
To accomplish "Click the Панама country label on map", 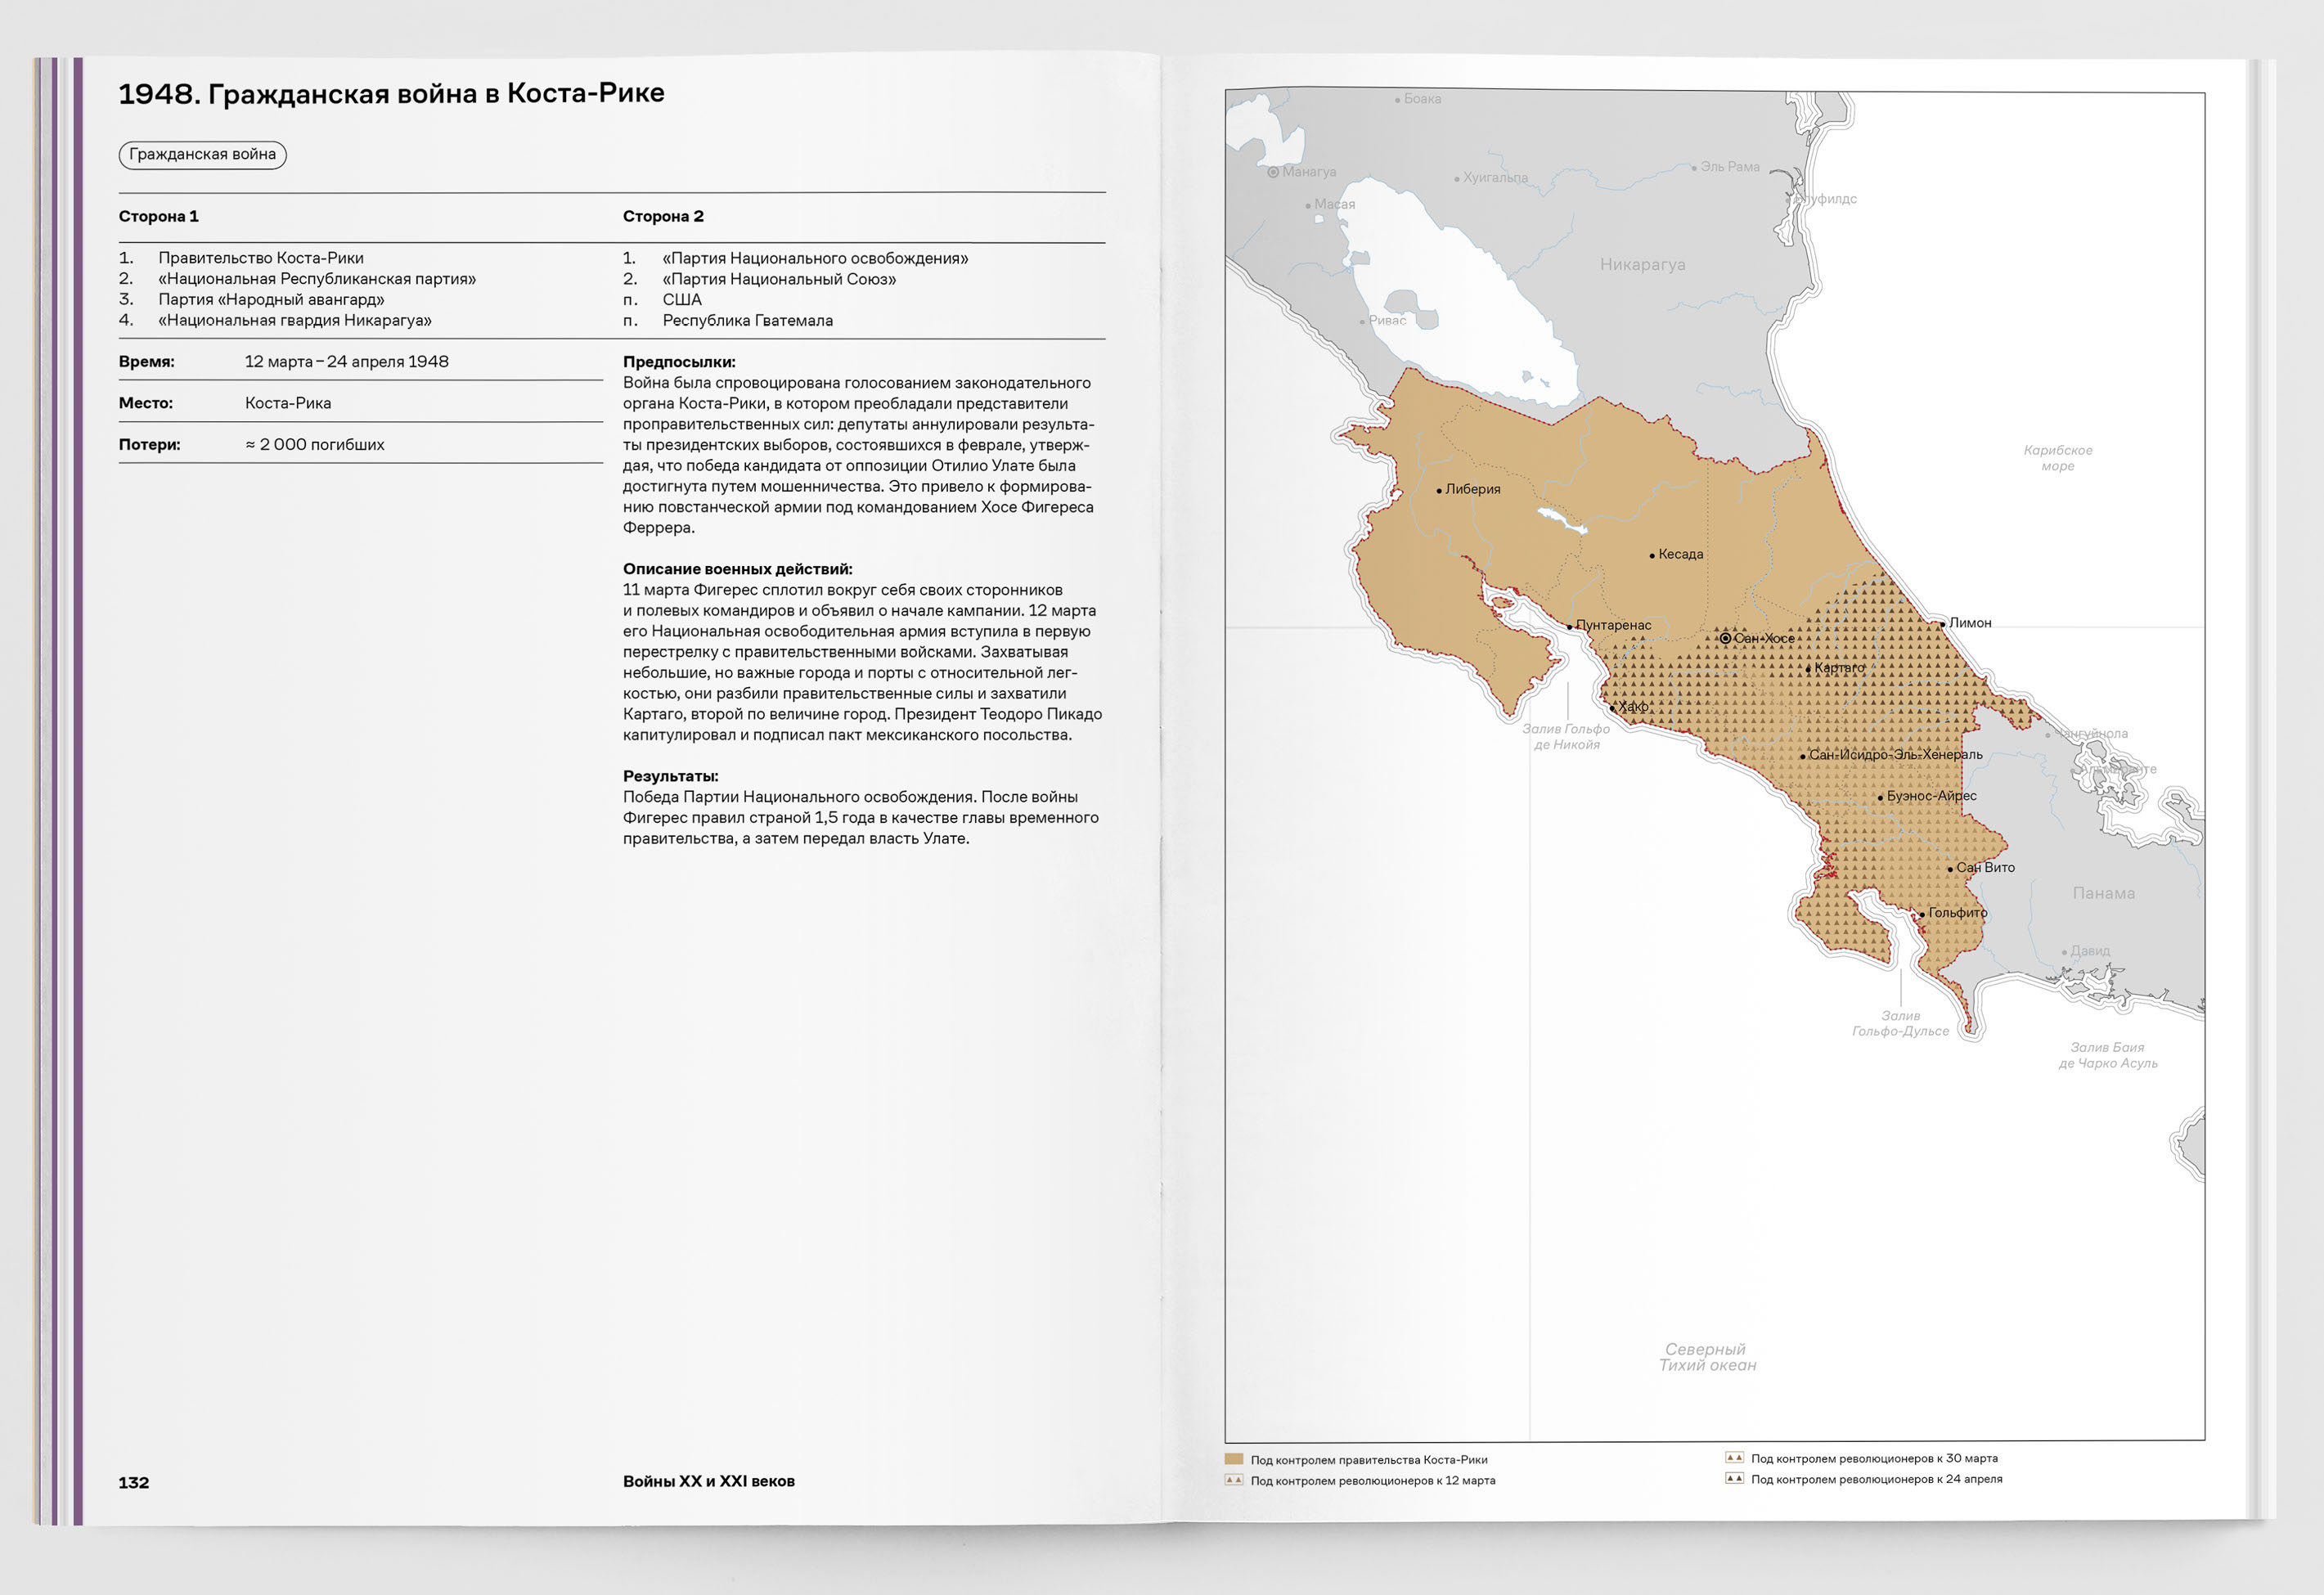I will point(2103,893).
